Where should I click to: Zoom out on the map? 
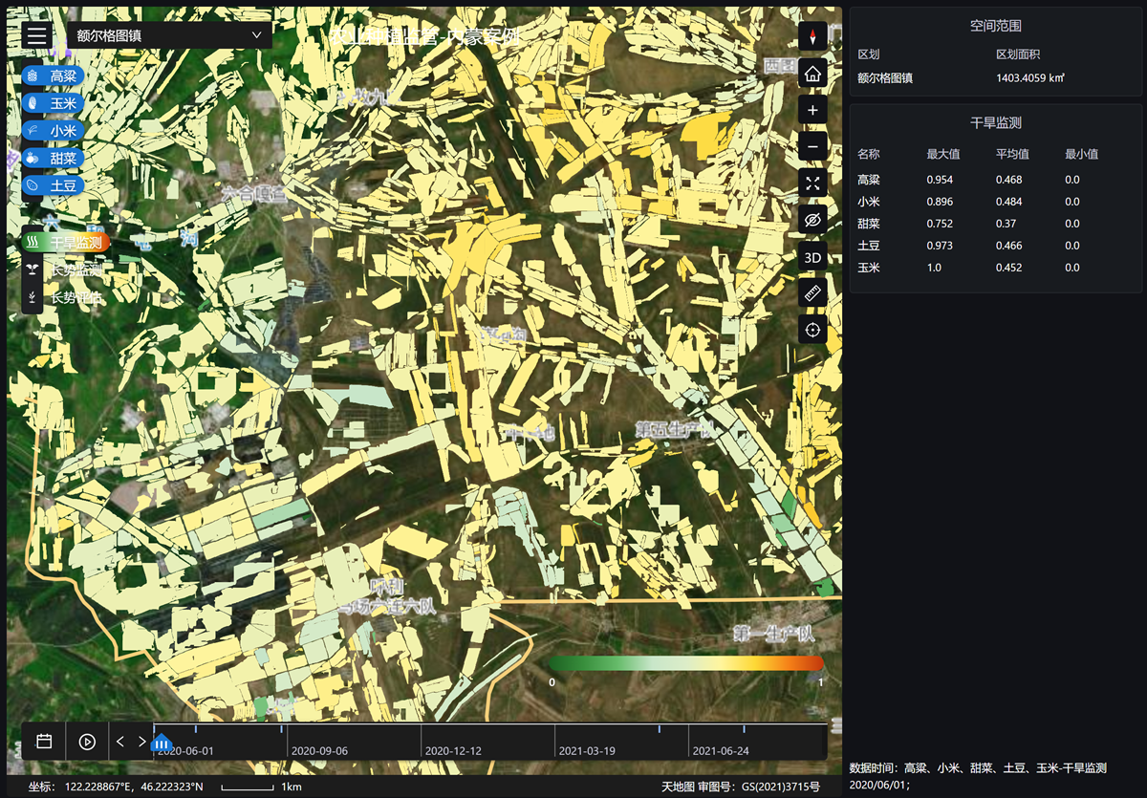tap(812, 146)
